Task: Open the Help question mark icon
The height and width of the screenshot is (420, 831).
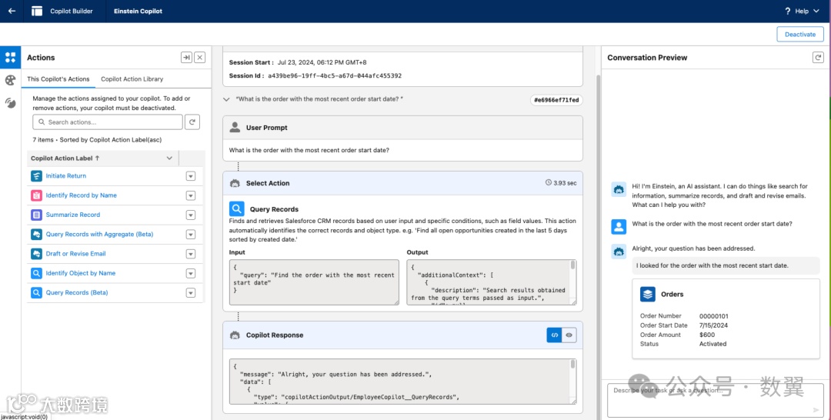Action: [x=788, y=11]
